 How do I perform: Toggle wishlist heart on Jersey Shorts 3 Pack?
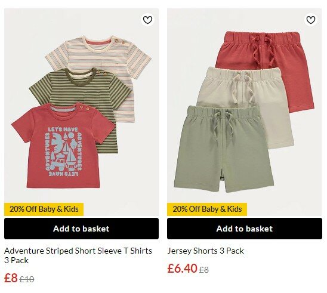(x=311, y=20)
